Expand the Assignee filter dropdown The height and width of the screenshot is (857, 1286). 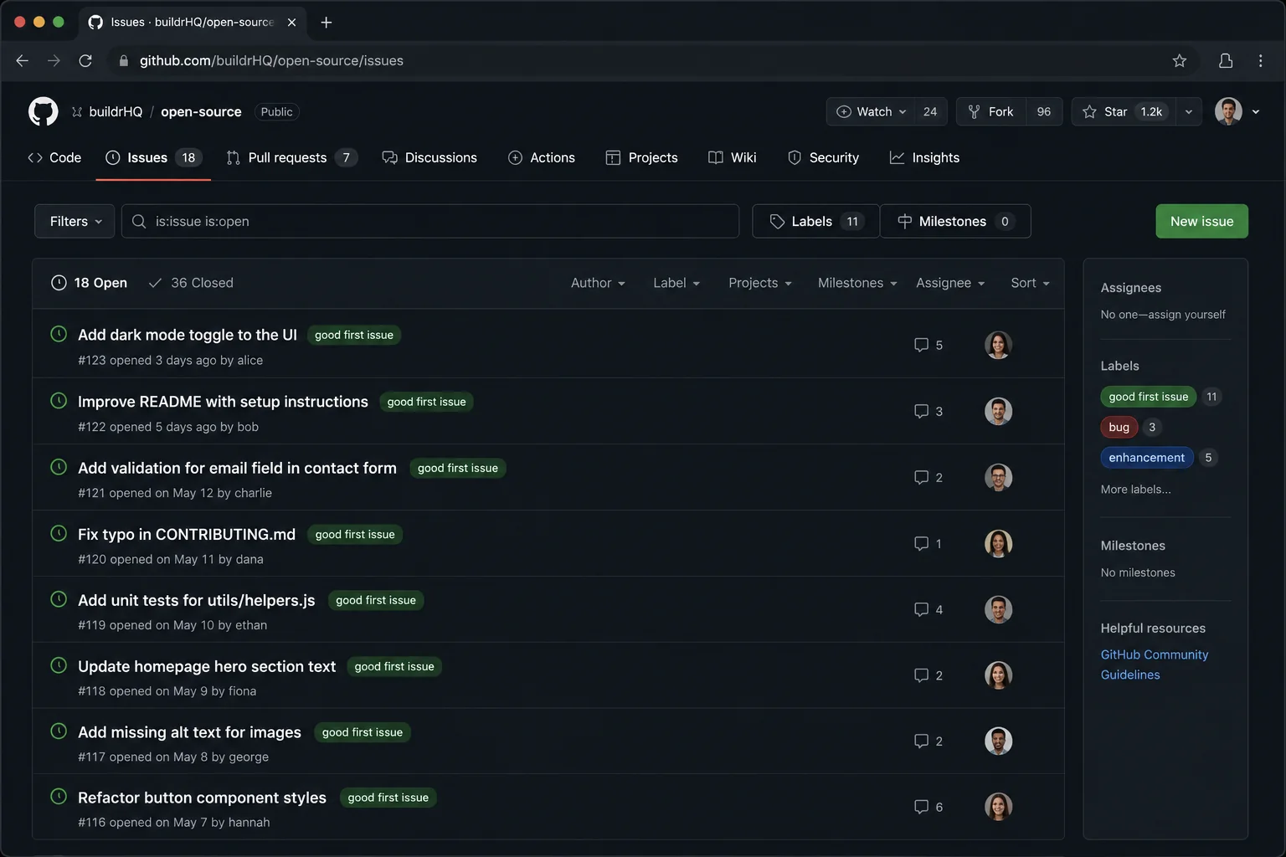pyautogui.click(x=950, y=283)
